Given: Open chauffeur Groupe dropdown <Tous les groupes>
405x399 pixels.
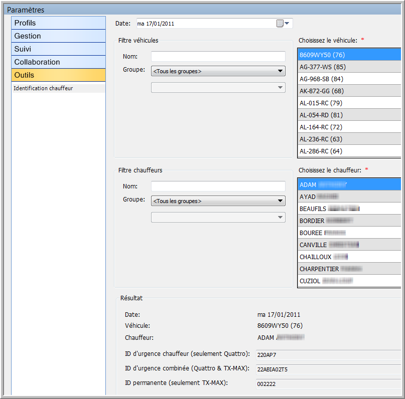Looking at the screenshot, I should (x=218, y=201).
